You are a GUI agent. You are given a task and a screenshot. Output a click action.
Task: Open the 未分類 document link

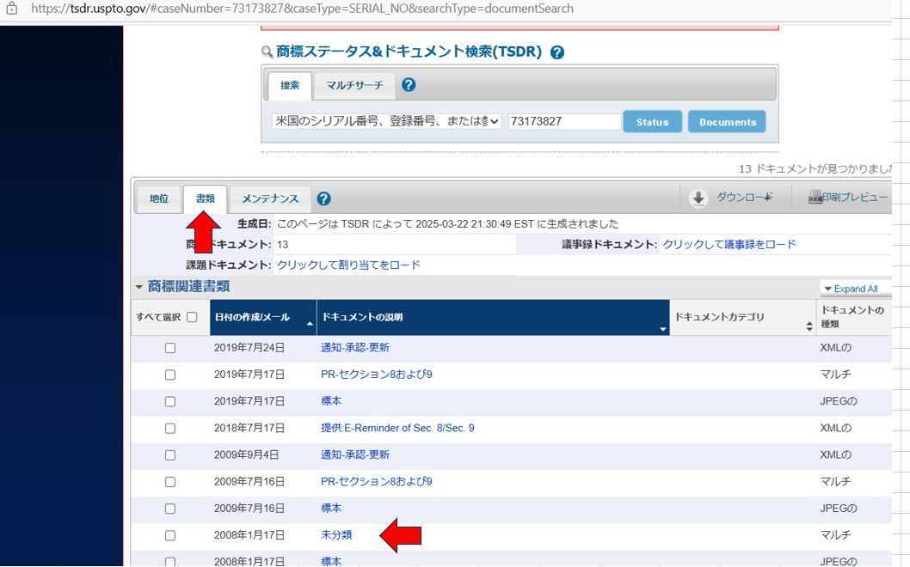click(336, 535)
